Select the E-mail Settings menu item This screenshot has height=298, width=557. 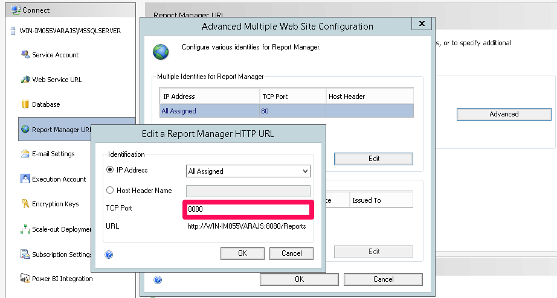coord(53,154)
